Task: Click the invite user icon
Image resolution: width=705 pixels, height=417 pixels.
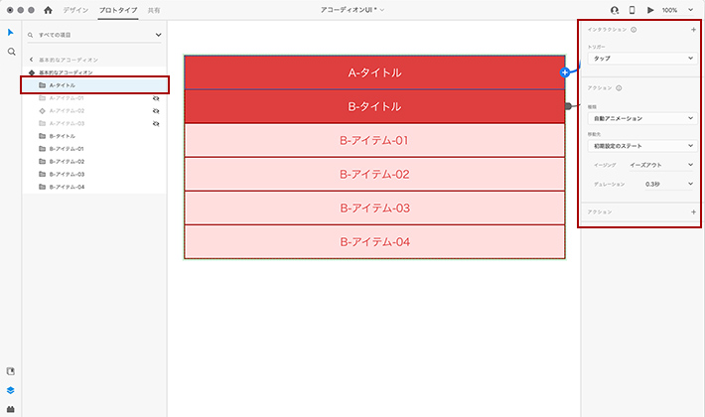Action: point(615,10)
